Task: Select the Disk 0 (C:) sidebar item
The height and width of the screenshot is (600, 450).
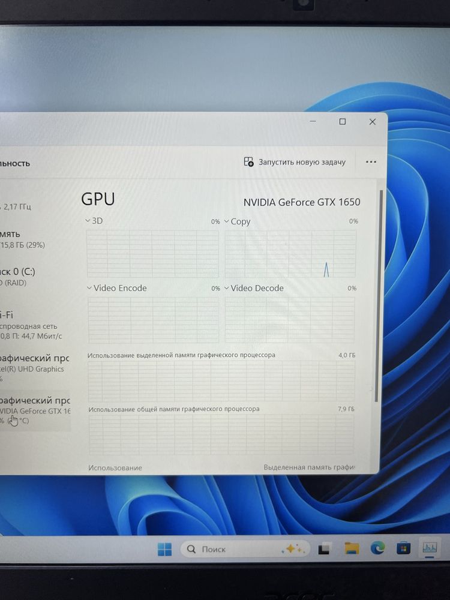Action: pos(35,277)
